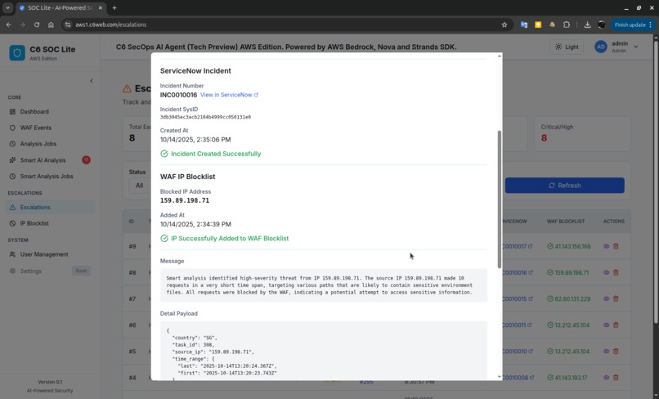Click the site info icon in address bar
Viewport: 659px width, 399px height.
pyautogui.click(x=68, y=25)
